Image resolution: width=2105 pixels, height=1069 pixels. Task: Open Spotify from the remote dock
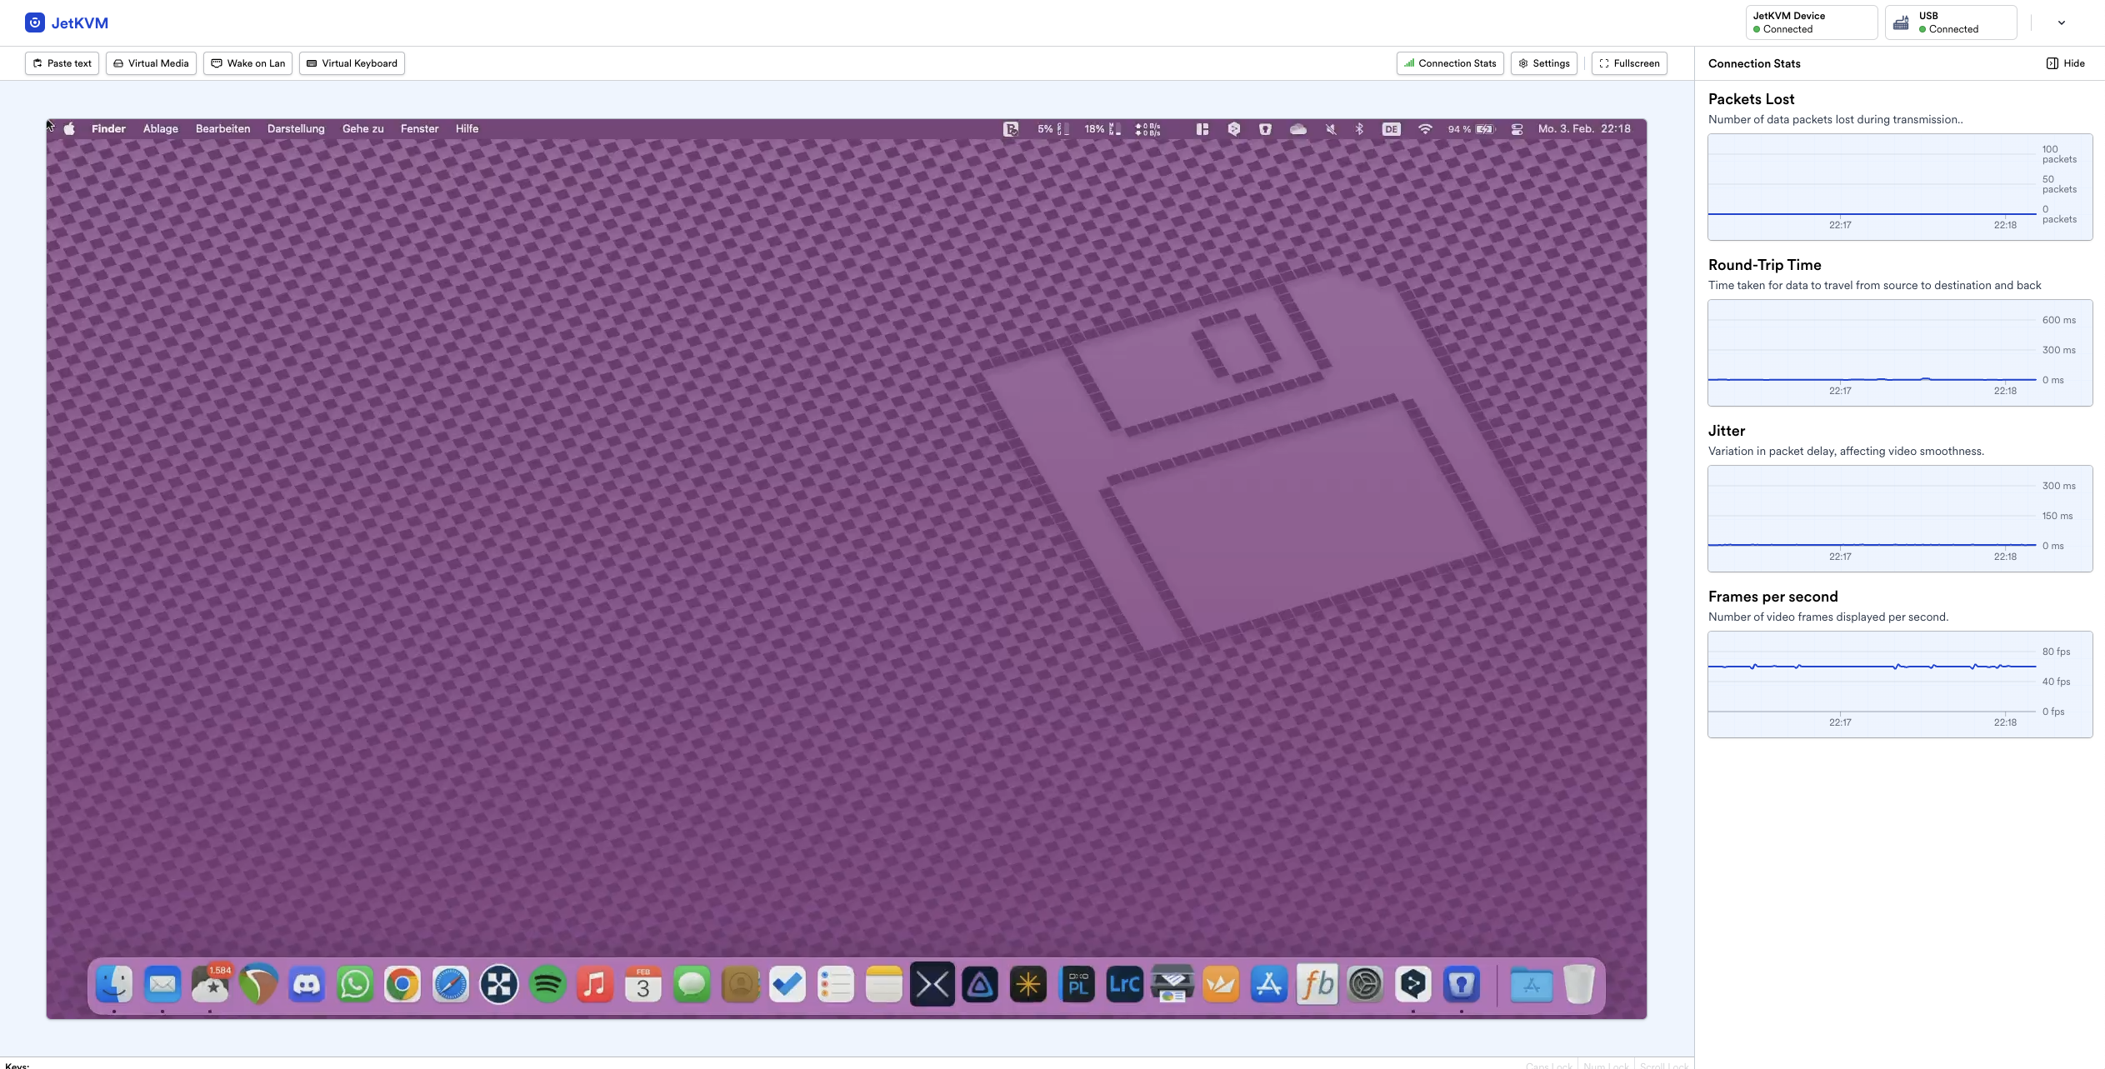pos(547,985)
